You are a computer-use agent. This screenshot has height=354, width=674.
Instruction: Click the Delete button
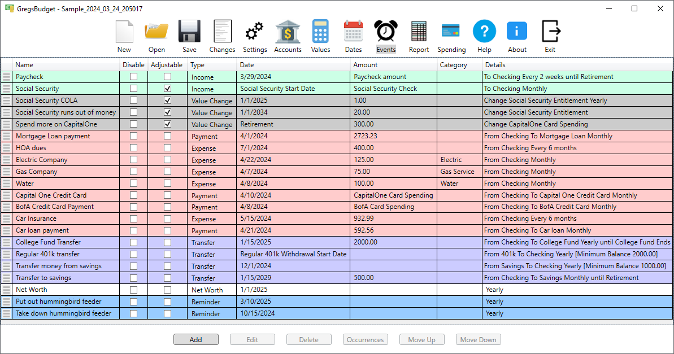[309, 339]
